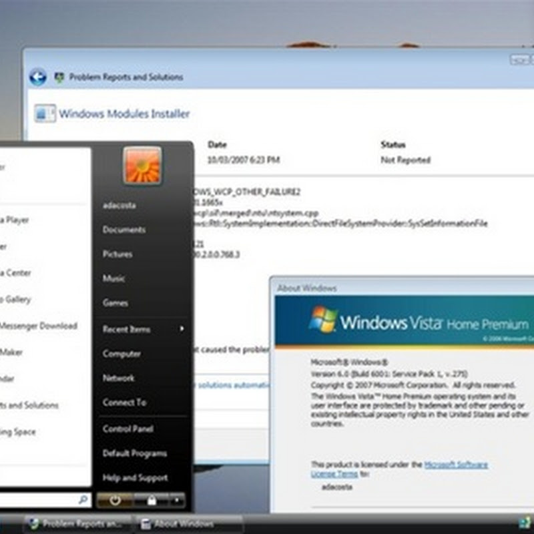Open shutdown options arrow menu
Image resolution: width=534 pixels, height=534 pixels.
coord(177,500)
